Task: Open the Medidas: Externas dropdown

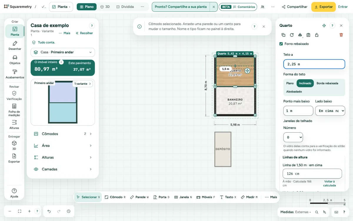Action: [295, 212]
